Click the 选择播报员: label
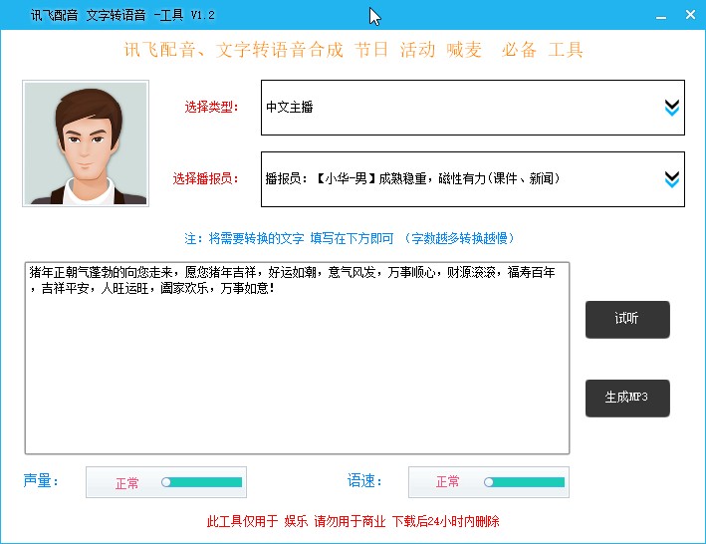This screenshot has width=706, height=544. tap(205, 178)
